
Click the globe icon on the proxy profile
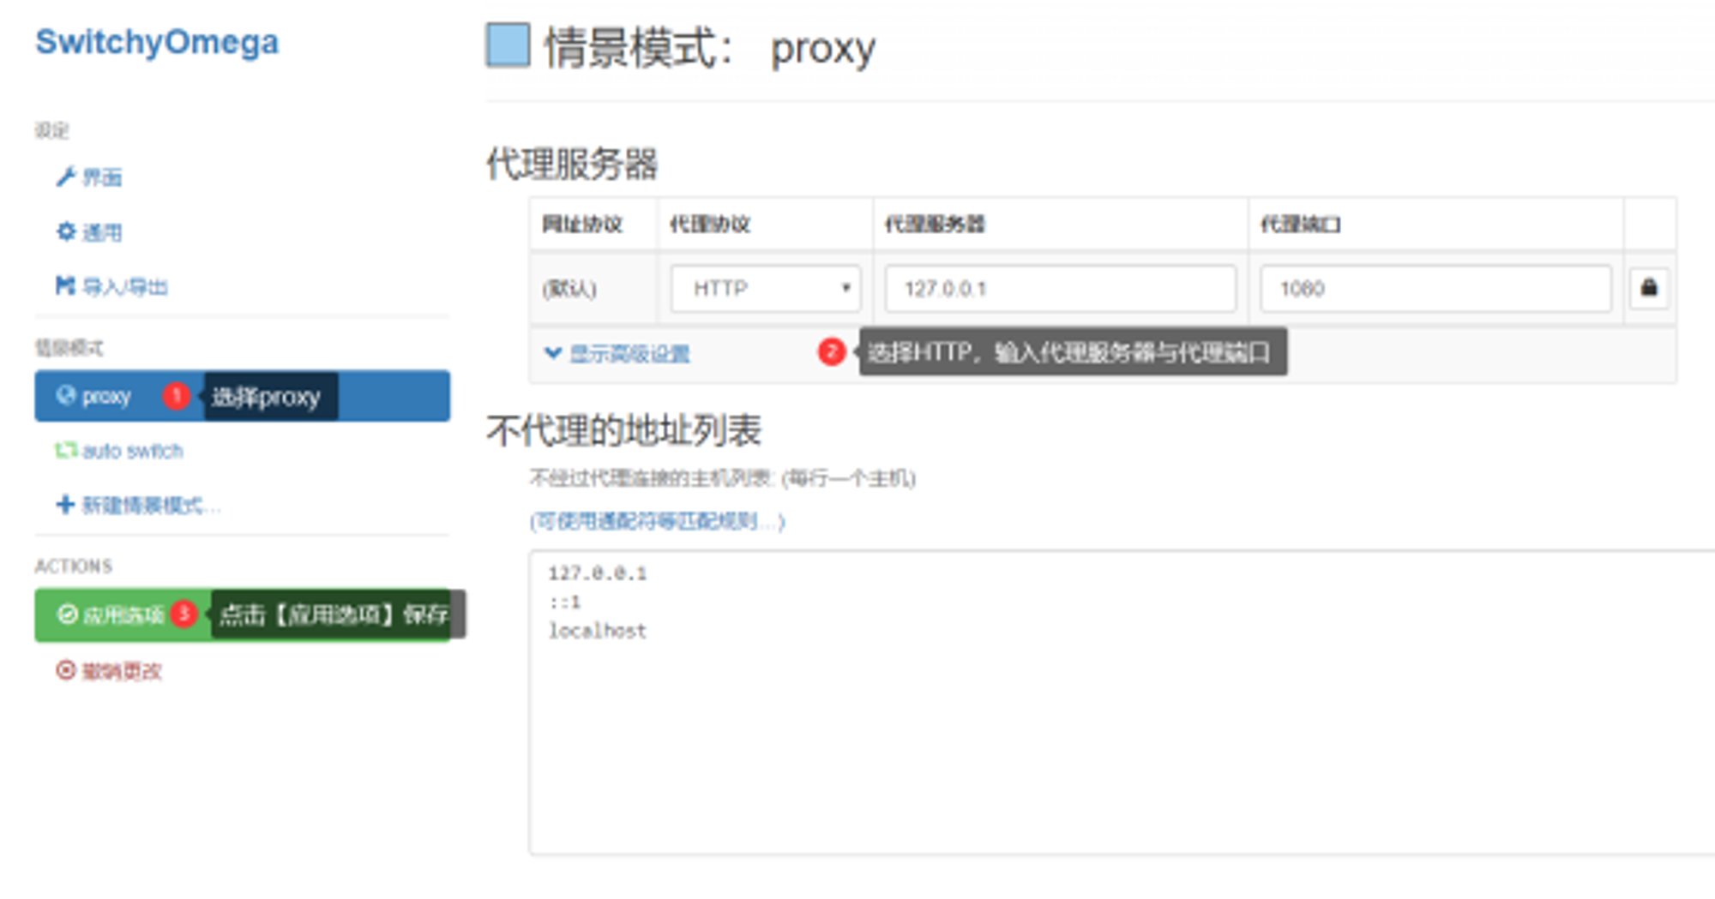[x=65, y=395]
